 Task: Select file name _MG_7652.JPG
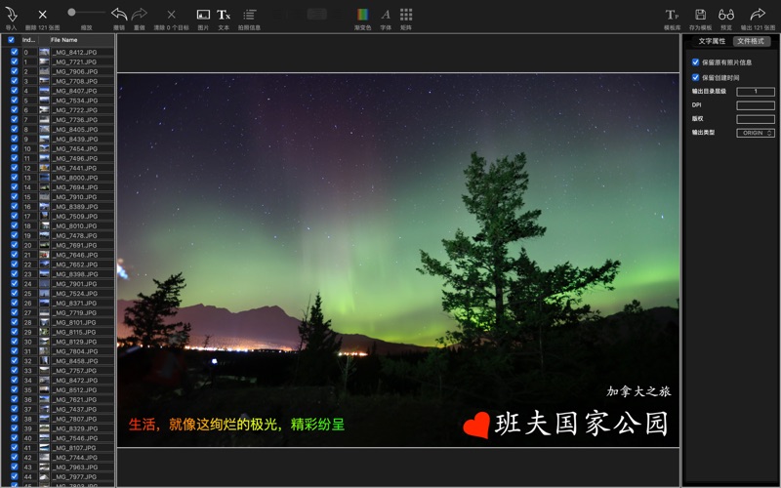coord(75,264)
